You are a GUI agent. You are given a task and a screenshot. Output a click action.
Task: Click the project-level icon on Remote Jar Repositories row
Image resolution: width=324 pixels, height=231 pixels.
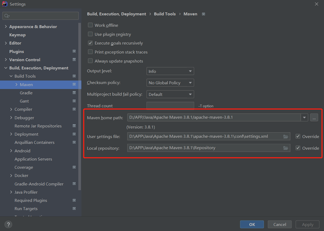point(74,126)
